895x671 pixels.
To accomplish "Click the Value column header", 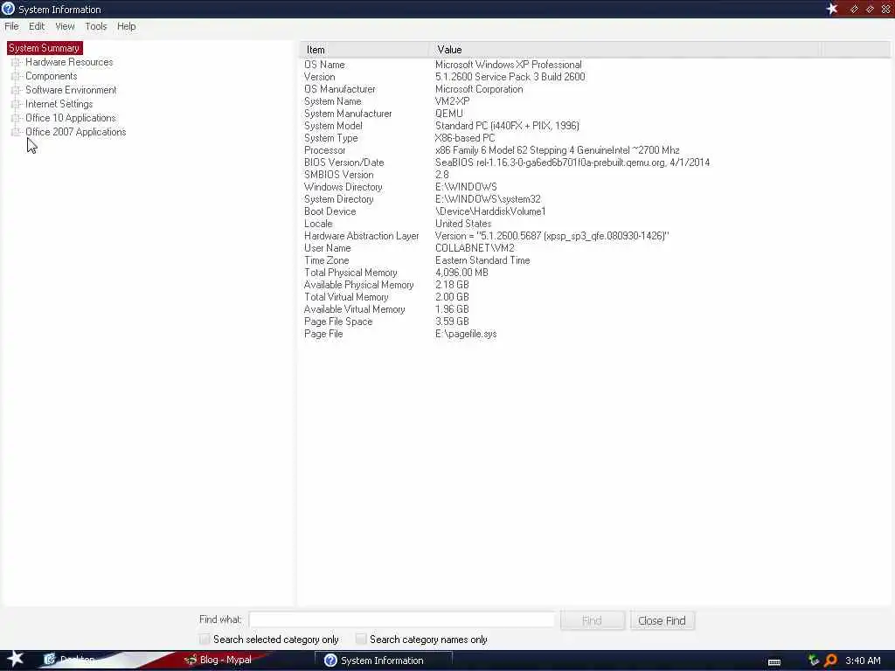I will (x=626, y=50).
